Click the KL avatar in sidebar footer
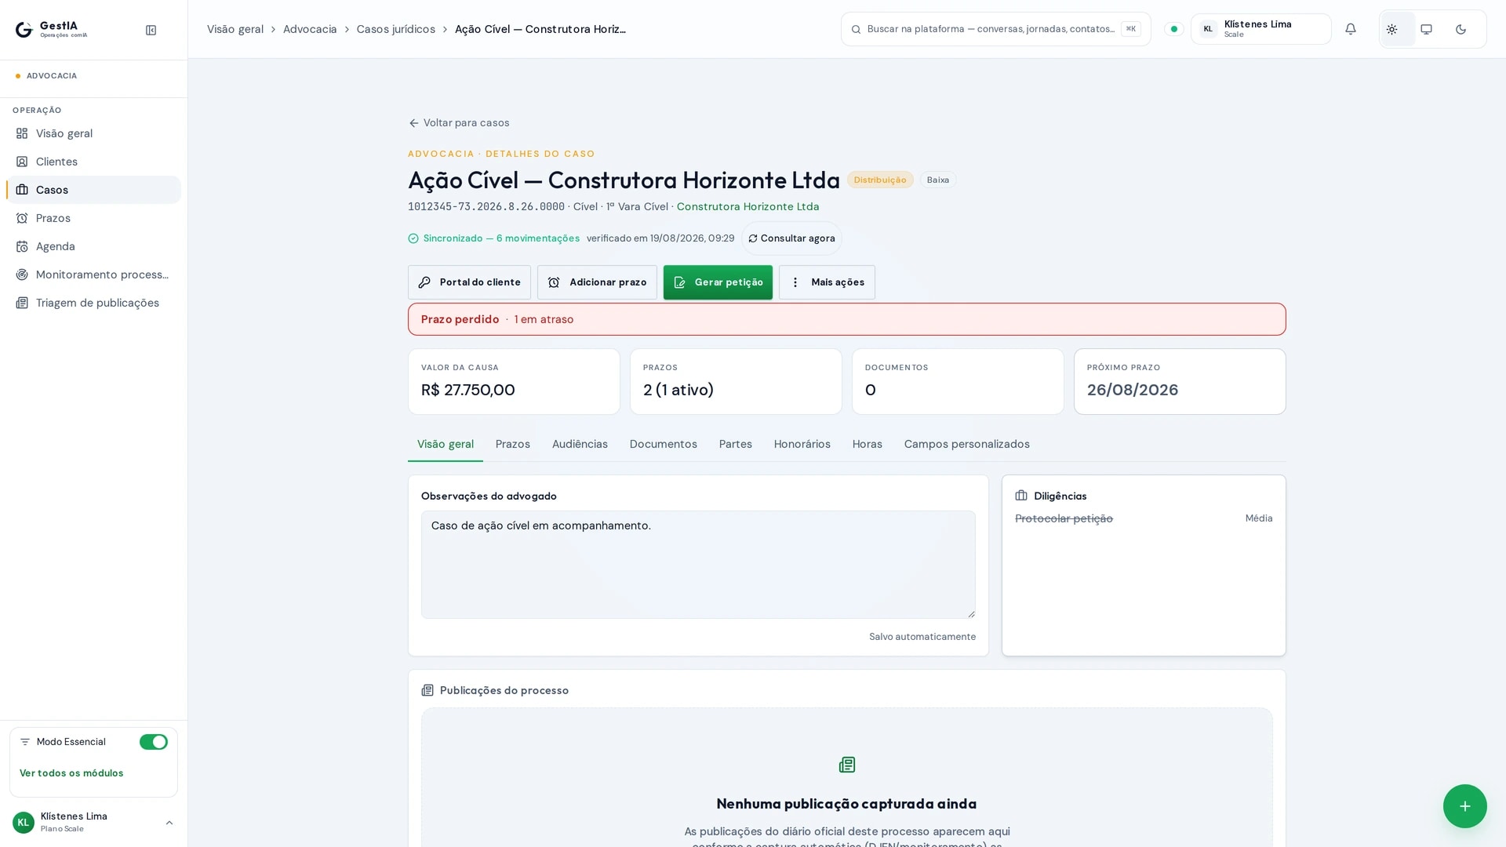Screen dimensions: 1506x847 click(24, 823)
